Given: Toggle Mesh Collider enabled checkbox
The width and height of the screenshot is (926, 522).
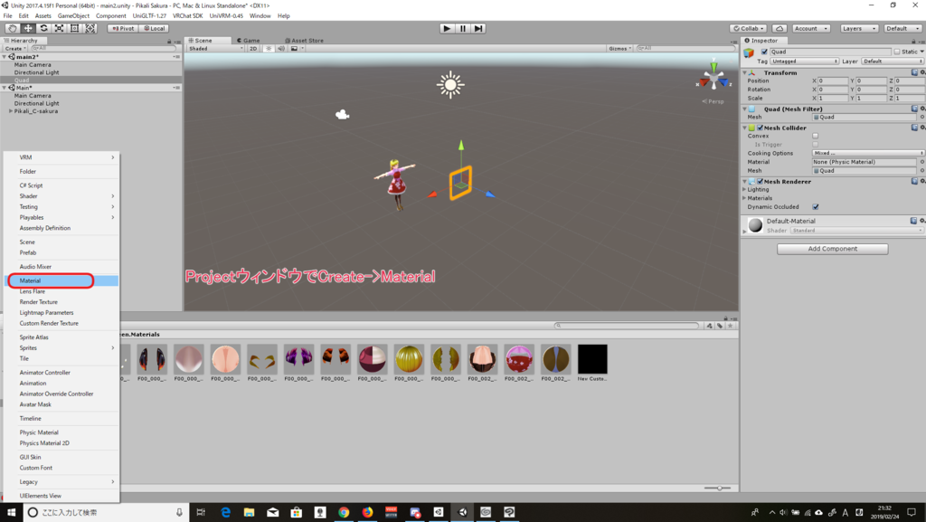Looking at the screenshot, I should [761, 128].
